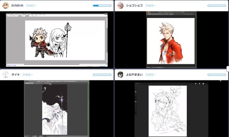This screenshot has width=229, height=137.
Task: Click the よねやままい username
Action: pos(134,75)
